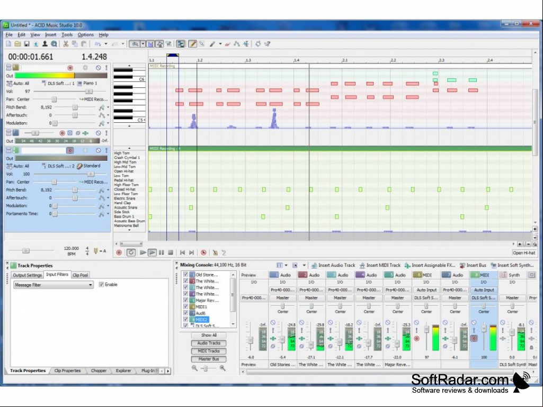Select the Erase tool
543x407 pixels.
click(227, 44)
